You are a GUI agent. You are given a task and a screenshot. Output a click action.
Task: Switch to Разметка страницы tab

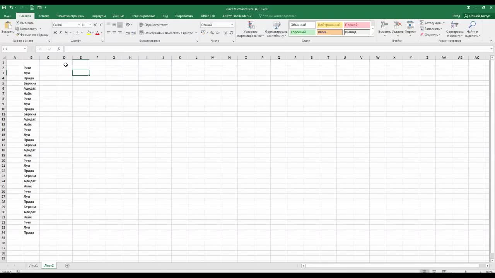click(x=70, y=16)
